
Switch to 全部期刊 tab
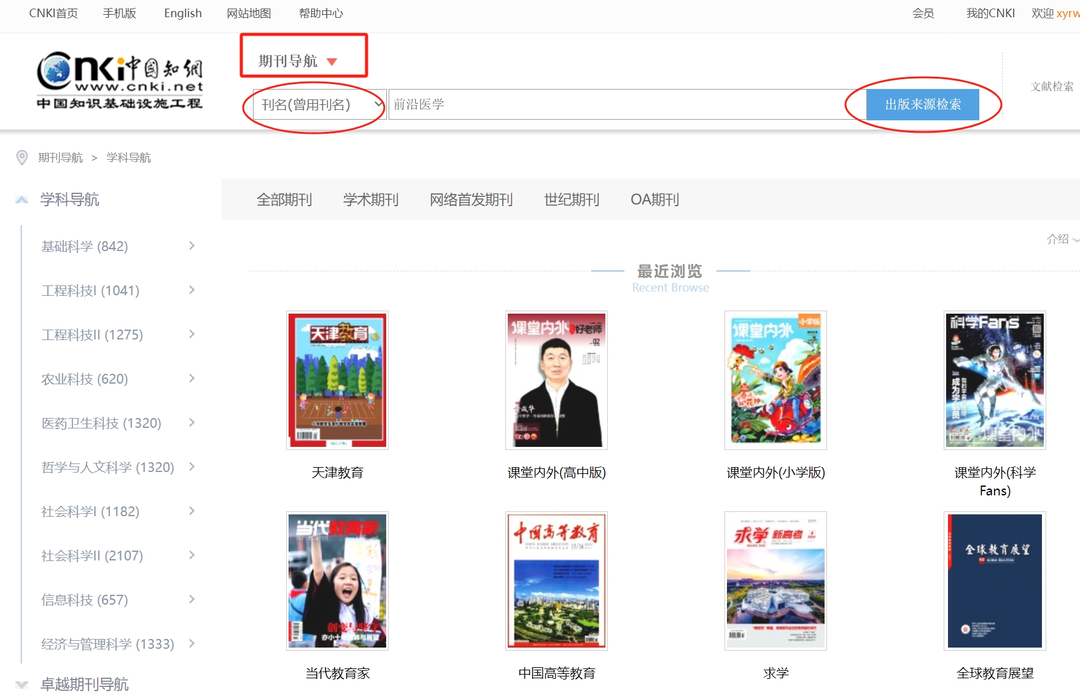[284, 199]
